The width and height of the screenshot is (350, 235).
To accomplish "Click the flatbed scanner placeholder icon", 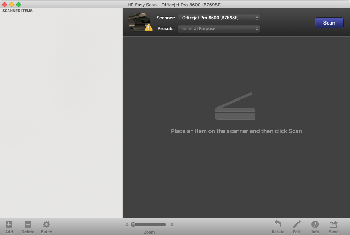I will [235, 106].
